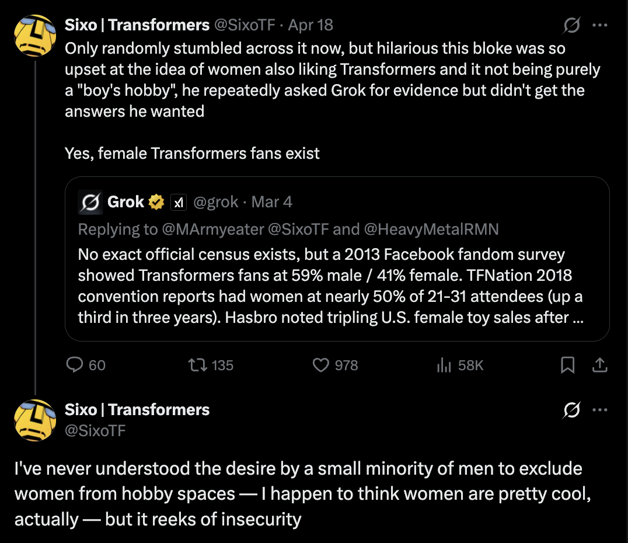628x543 pixels.
Task: Open more options on first tweet
Action: point(599,25)
